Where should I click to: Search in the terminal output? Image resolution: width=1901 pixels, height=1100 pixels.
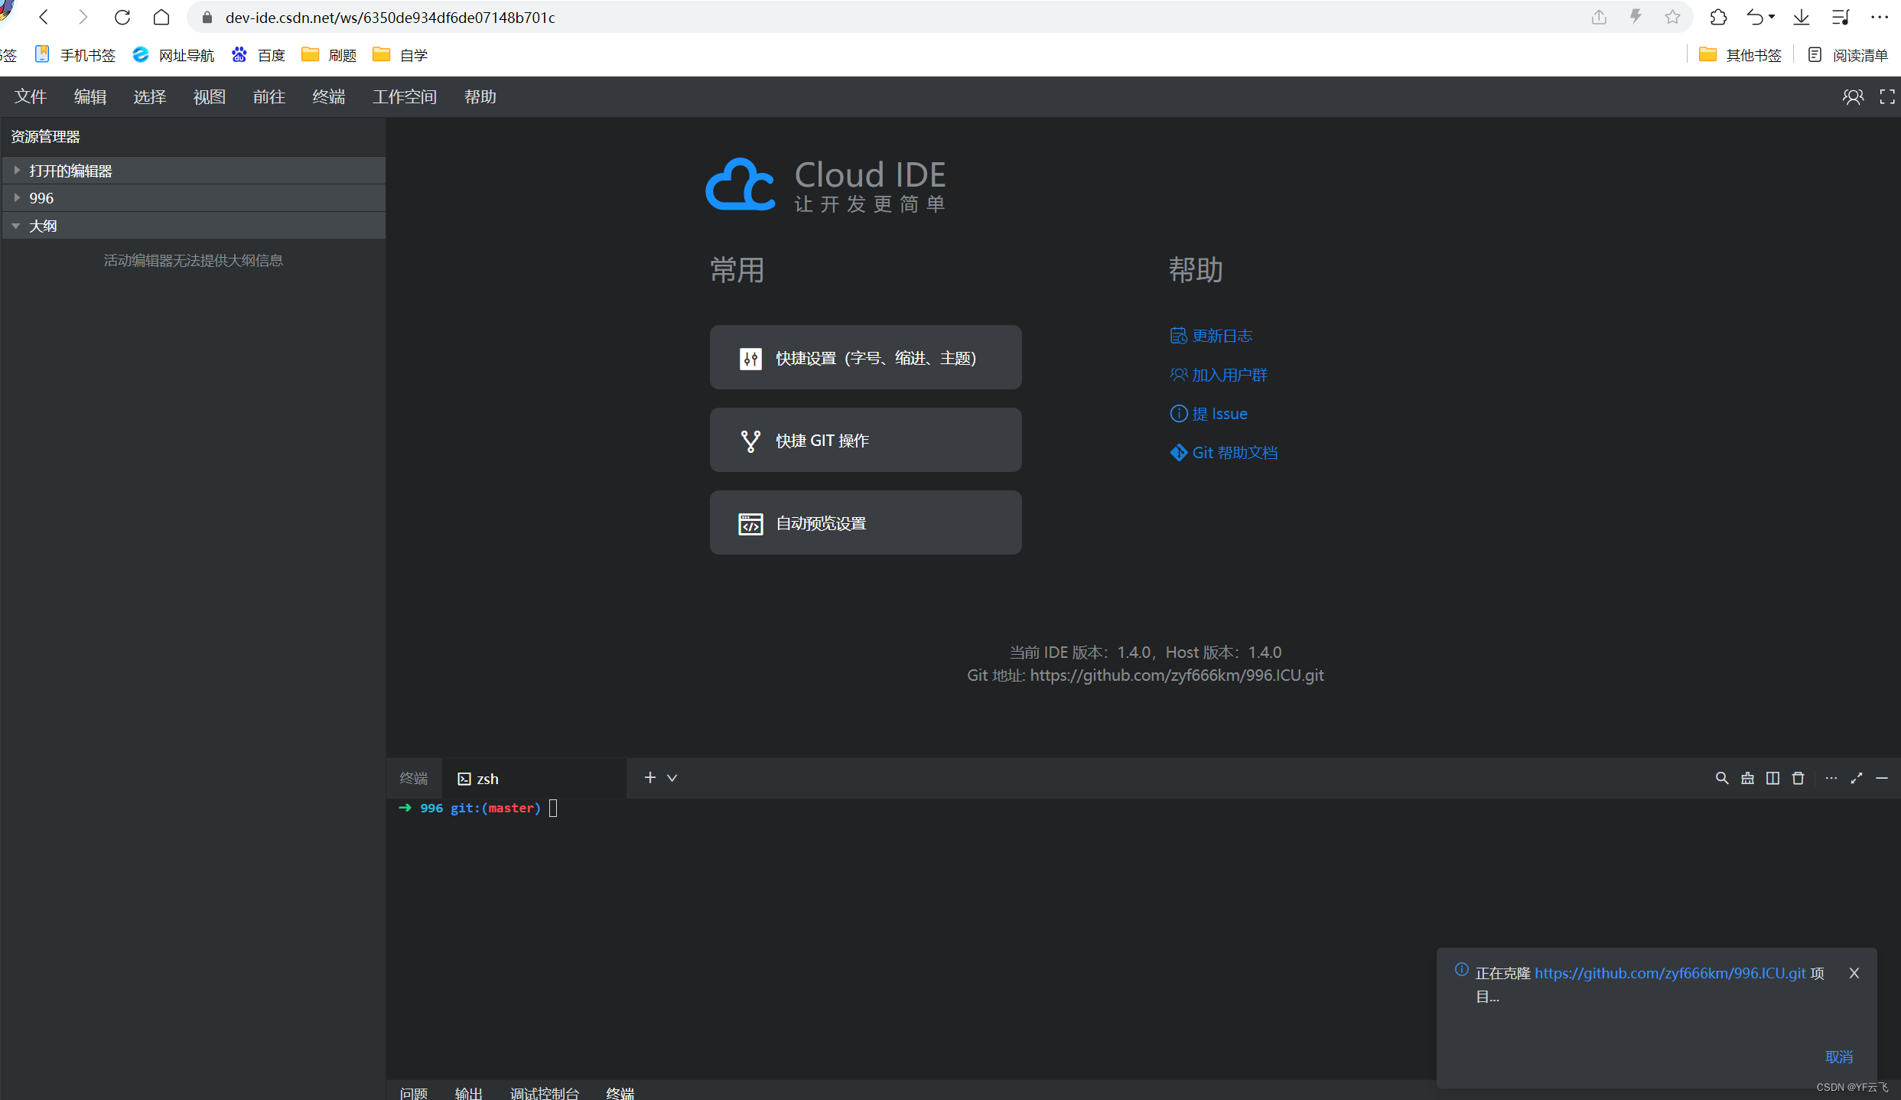1722,778
